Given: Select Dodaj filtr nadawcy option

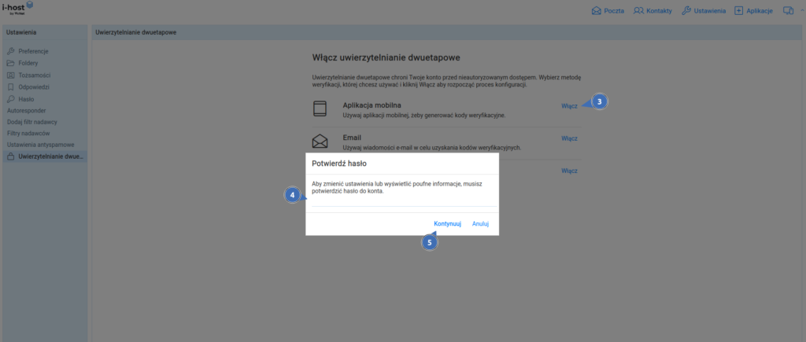Looking at the screenshot, I should click(34, 122).
